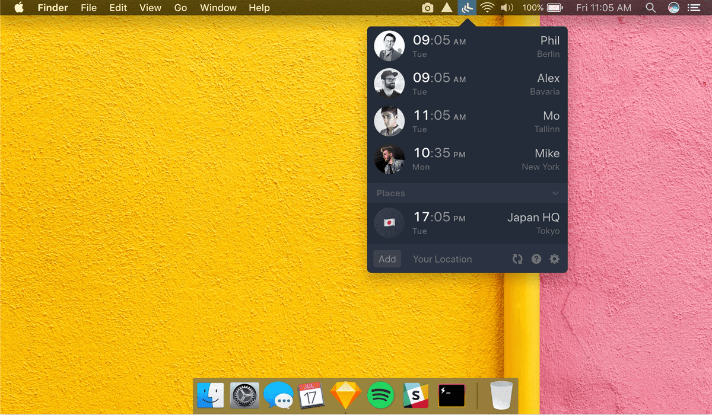Click the 10:35 PM time for Mike
Viewport: 712px width, 415px height.
[439, 153]
